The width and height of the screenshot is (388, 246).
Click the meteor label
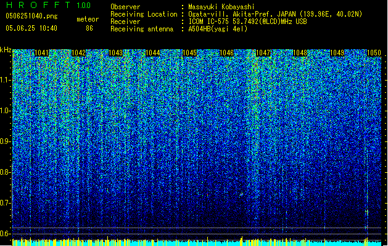tap(88, 19)
